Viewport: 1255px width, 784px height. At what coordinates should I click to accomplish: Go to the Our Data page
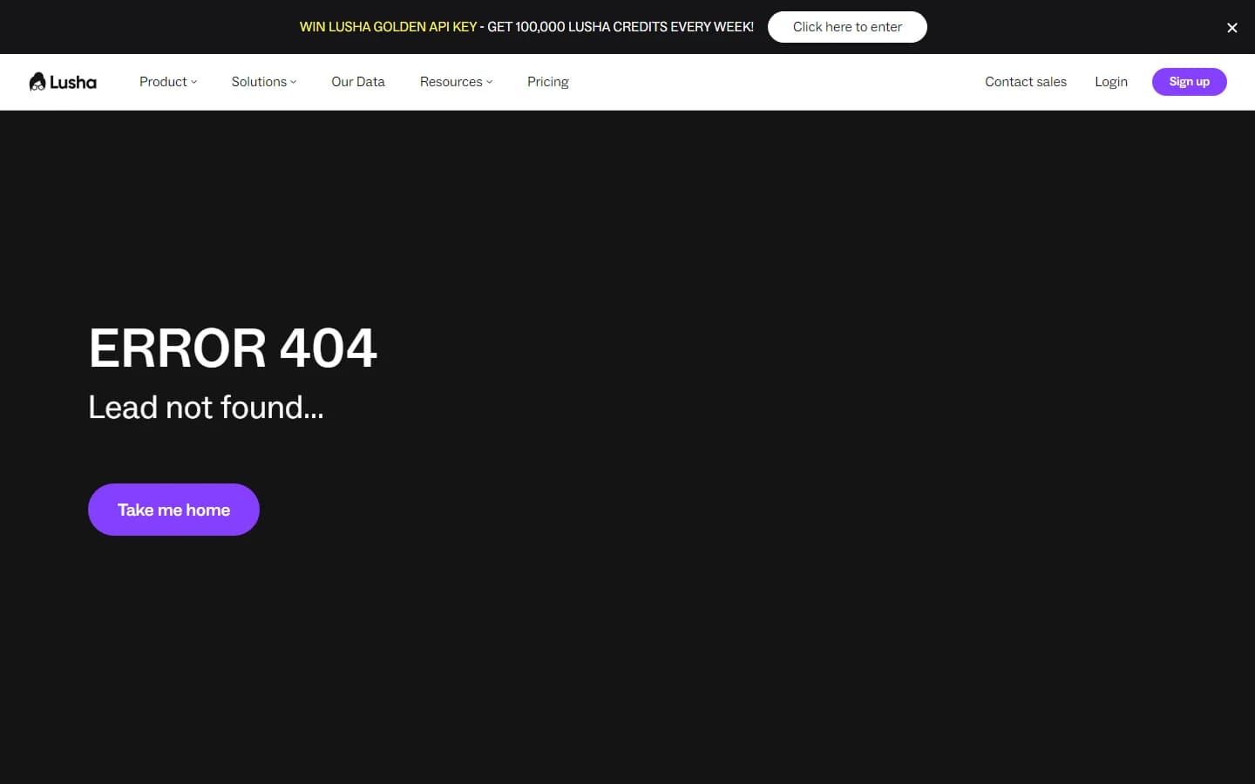coord(357,82)
